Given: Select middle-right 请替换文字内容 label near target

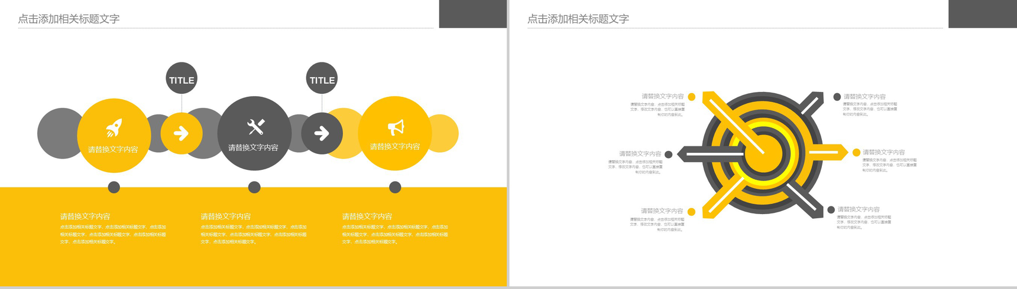Looking at the screenshot, I should (x=884, y=152).
